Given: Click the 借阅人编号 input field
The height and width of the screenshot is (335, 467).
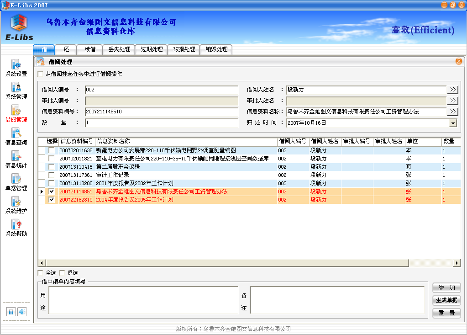Looking at the screenshot, I should pyautogui.click(x=162, y=90).
